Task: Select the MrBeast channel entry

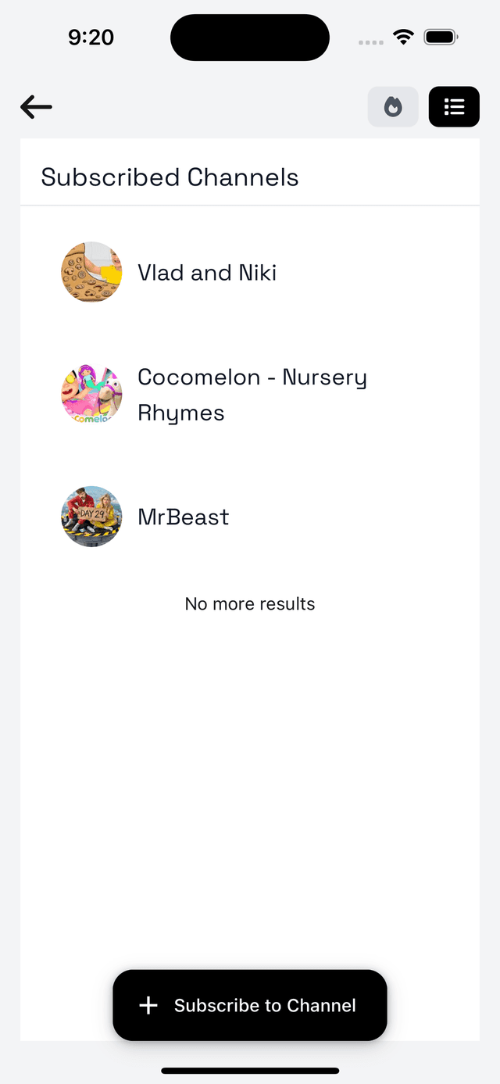Action: coord(183,517)
